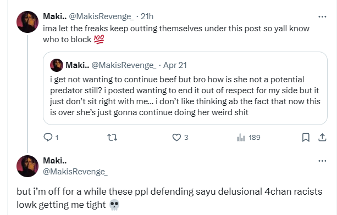337x215 pixels.
Task: Click the repost arrows icon
Action: (x=112, y=137)
